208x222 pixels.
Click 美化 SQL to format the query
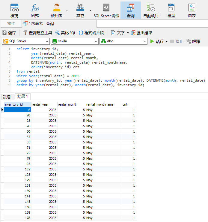(x=65, y=33)
